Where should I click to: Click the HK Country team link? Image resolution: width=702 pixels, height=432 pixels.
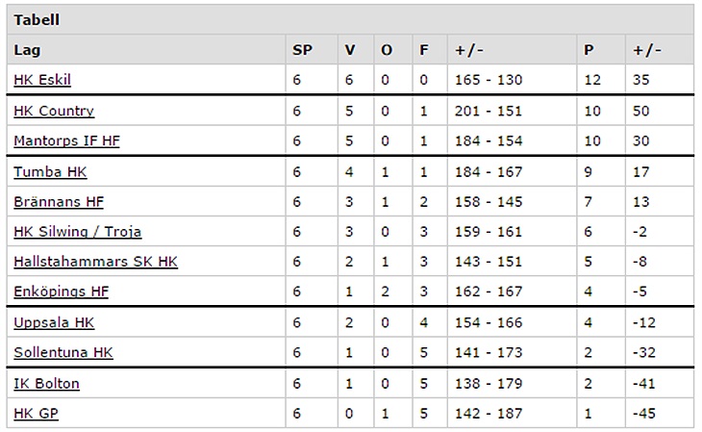point(54,111)
